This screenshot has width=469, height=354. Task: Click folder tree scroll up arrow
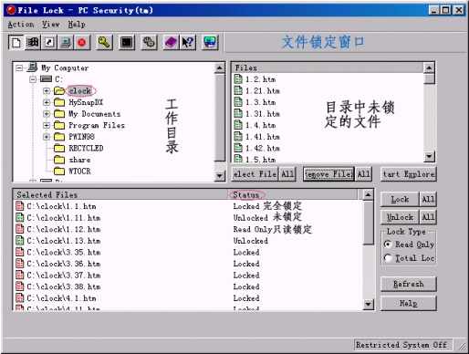pos(219,68)
